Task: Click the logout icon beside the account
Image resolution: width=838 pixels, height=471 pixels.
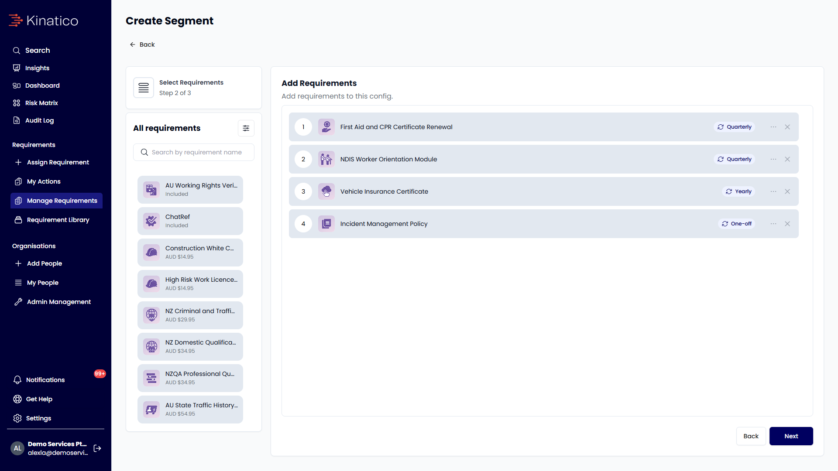Action: (x=97, y=448)
